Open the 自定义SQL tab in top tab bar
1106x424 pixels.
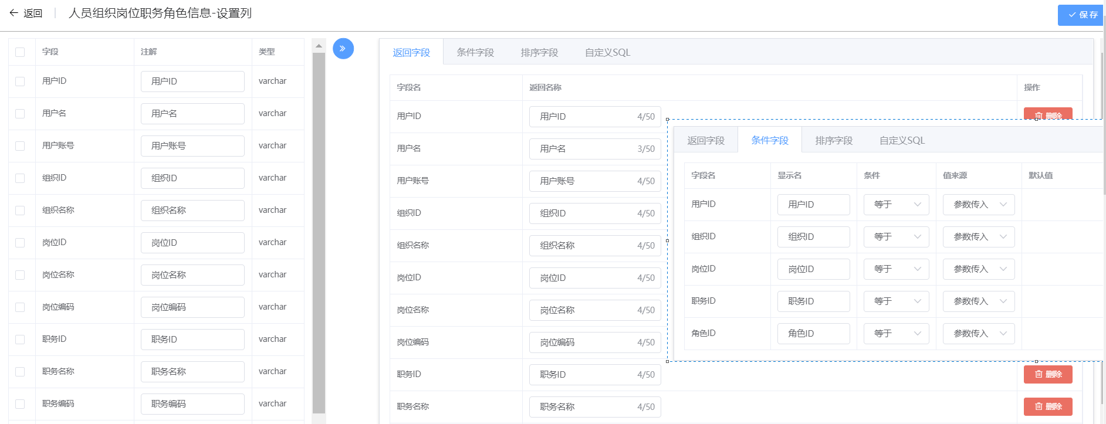(x=607, y=53)
